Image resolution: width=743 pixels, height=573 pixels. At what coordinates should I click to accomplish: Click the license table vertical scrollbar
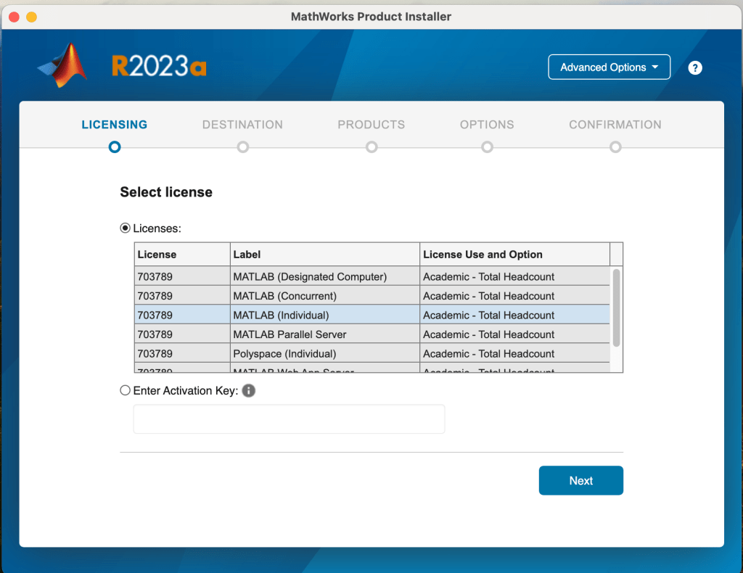[616, 308]
